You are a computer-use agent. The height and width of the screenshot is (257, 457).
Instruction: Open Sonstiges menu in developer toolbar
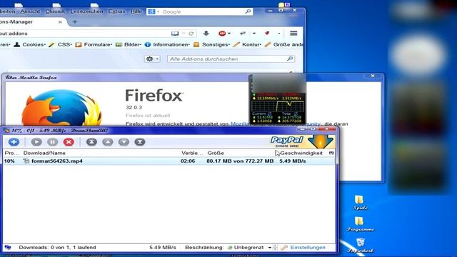[212, 44]
